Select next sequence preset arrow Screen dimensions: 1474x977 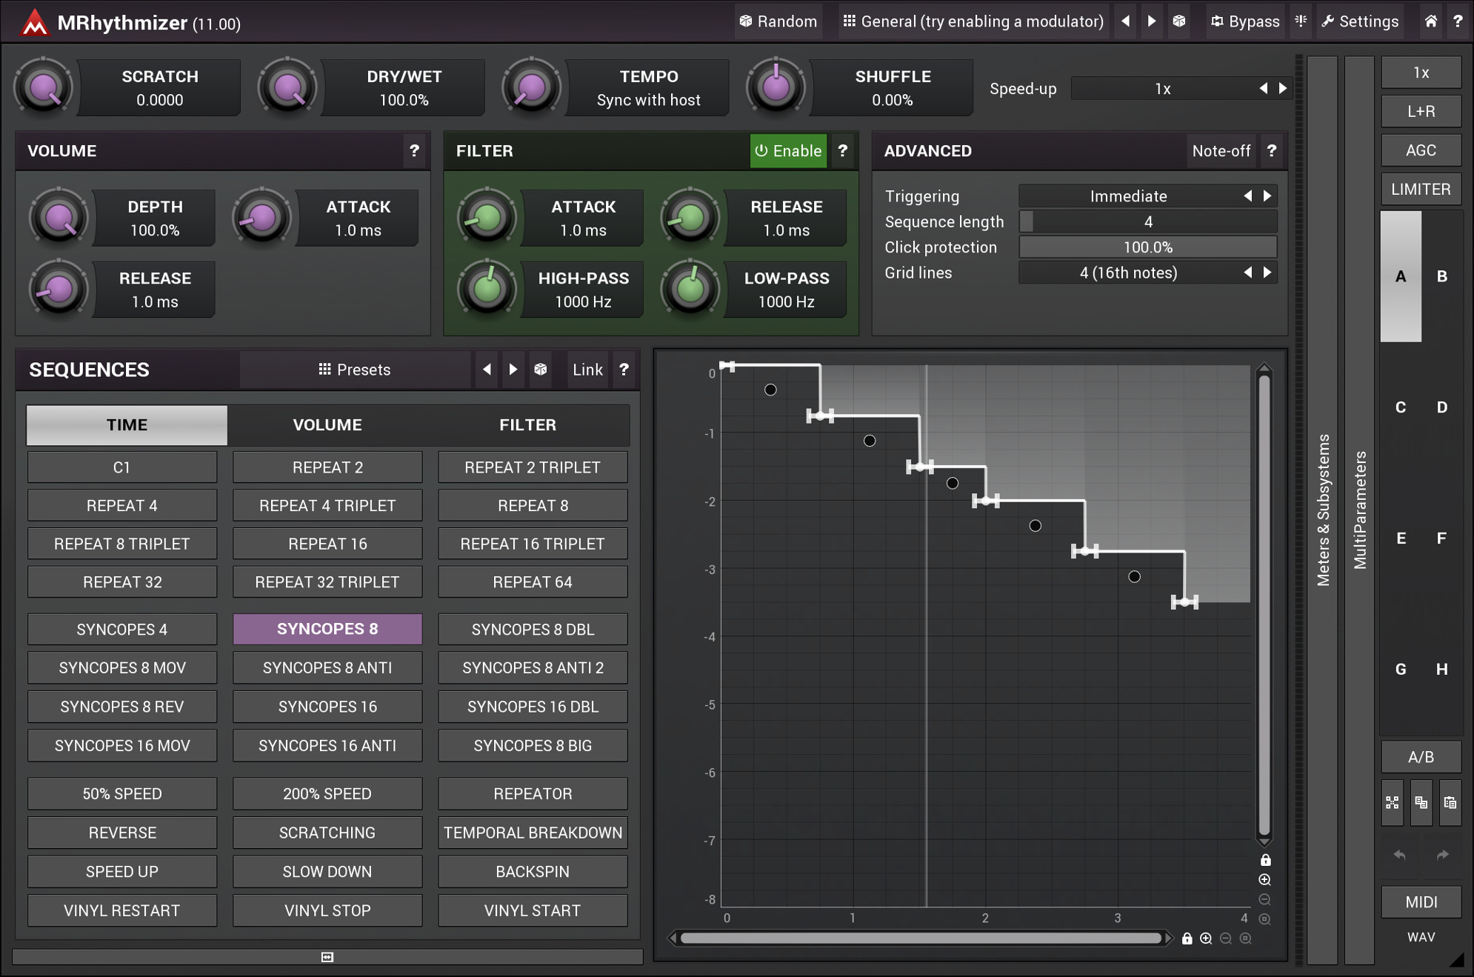[513, 369]
